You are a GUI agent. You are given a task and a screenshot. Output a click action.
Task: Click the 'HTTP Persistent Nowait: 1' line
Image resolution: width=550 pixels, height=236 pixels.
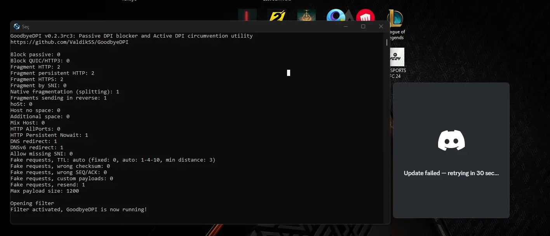(49, 135)
